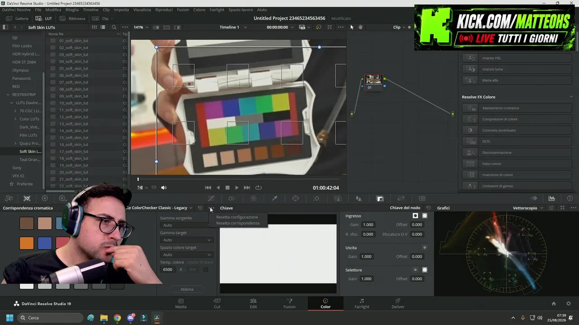Play the clip forward
This screenshot has height=325, width=579.
point(237,188)
